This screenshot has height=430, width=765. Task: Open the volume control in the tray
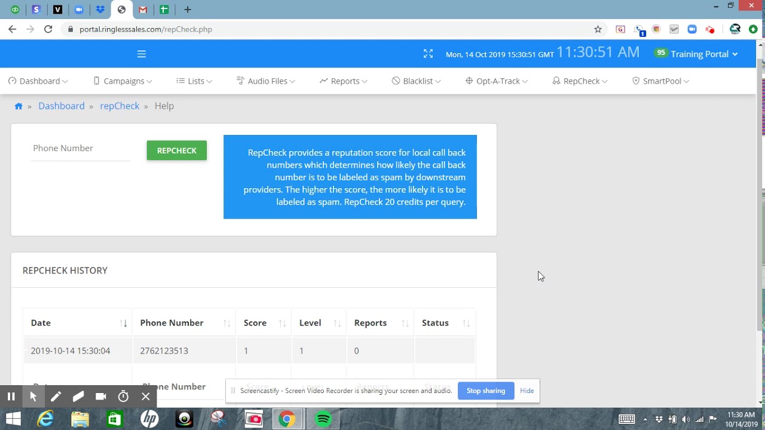point(686,419)
